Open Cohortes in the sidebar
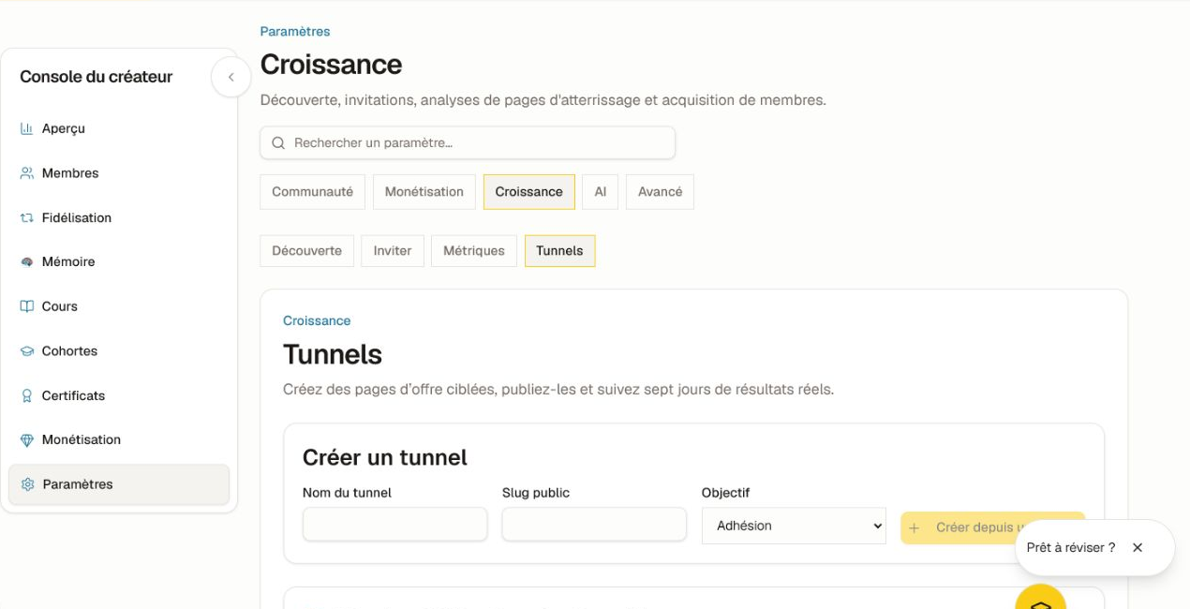Viewport: 1190px width, 609px height. [x=119, y=351]
